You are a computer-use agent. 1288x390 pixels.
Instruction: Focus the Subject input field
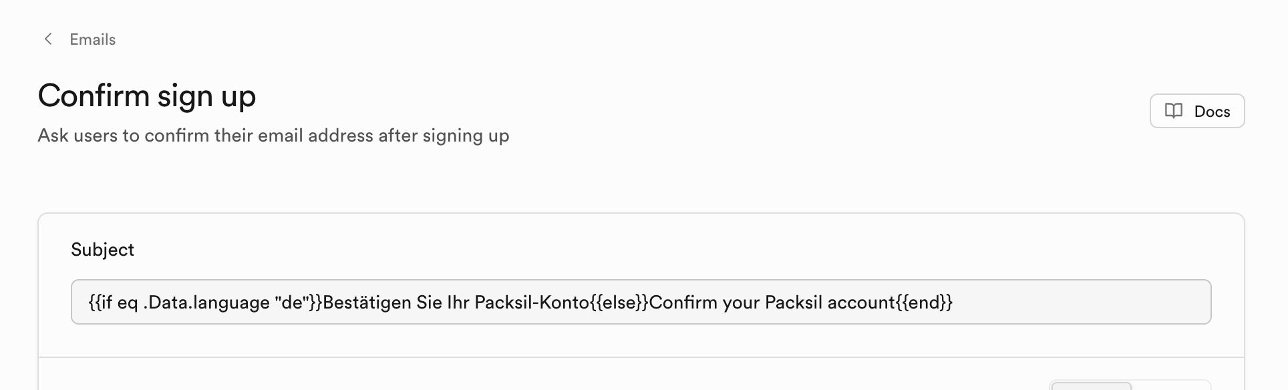pos(640,302)
